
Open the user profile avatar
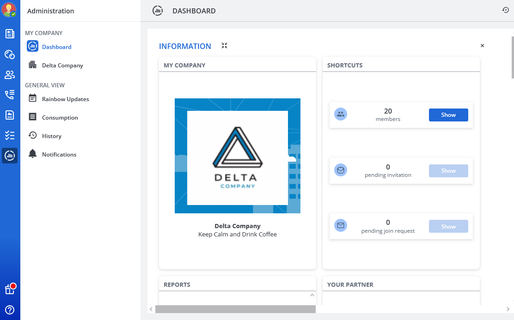(x=9, y=10)
